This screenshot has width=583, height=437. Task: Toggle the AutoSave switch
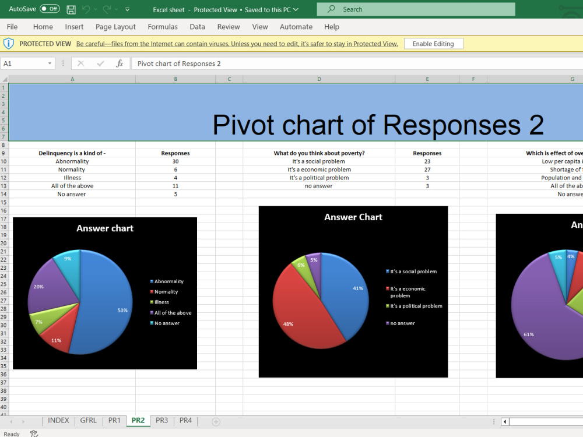(50, 9)
